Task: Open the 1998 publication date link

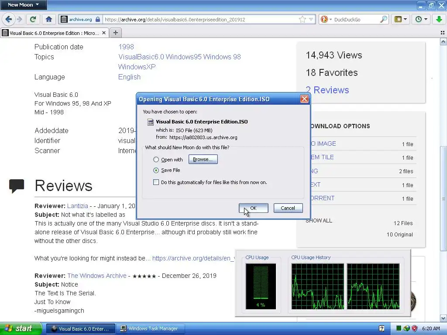Action: click(126, 47)
